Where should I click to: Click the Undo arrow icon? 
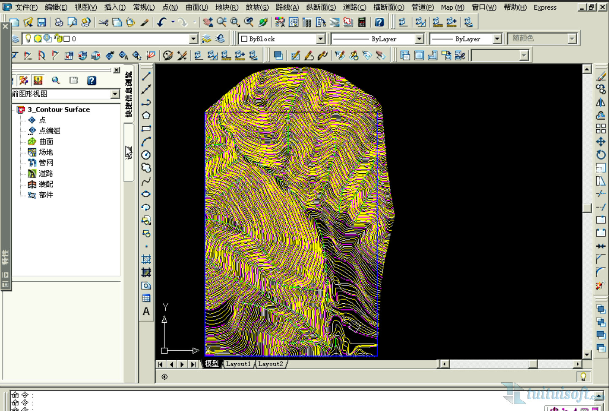(x=161, y=22)
